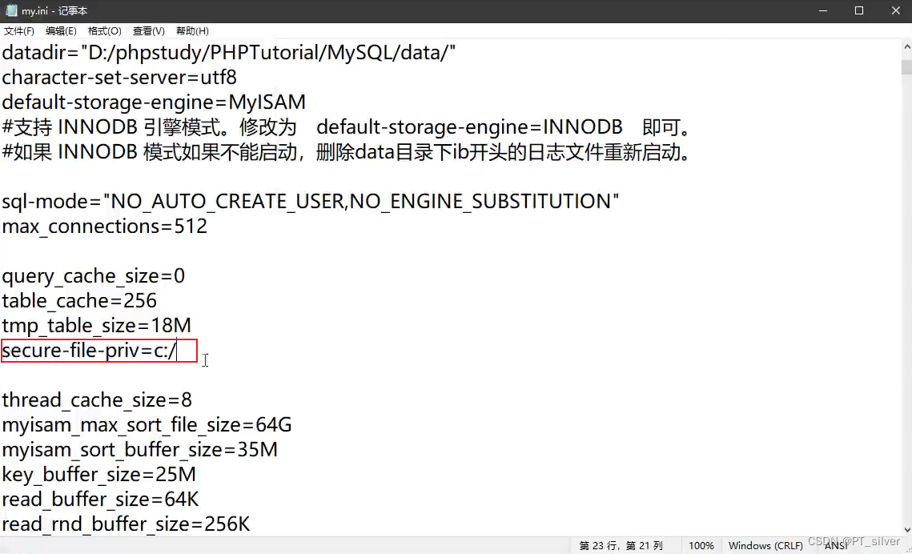Image resolution: width=912 pixels, height=554 pixels.
Task: Place cursor in secure-file-priv=c:/ line
Action: pyautogui.click(x=89, y=351)
